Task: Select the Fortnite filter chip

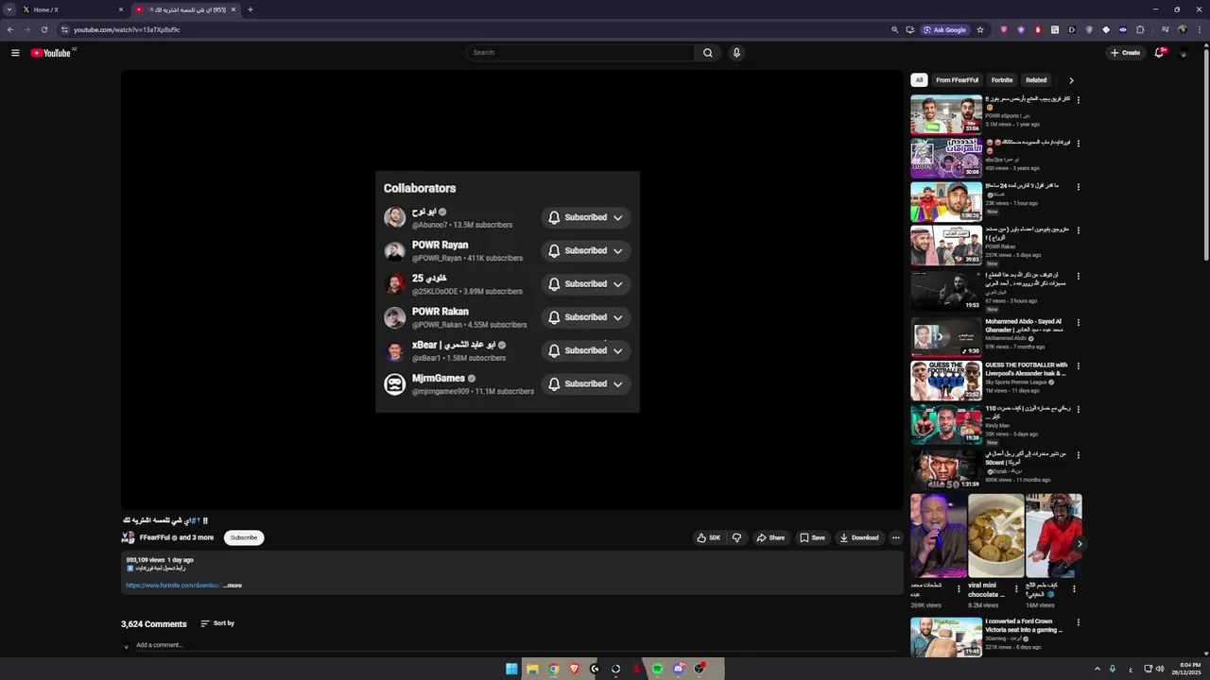Action: click(x=1002, y=80)
